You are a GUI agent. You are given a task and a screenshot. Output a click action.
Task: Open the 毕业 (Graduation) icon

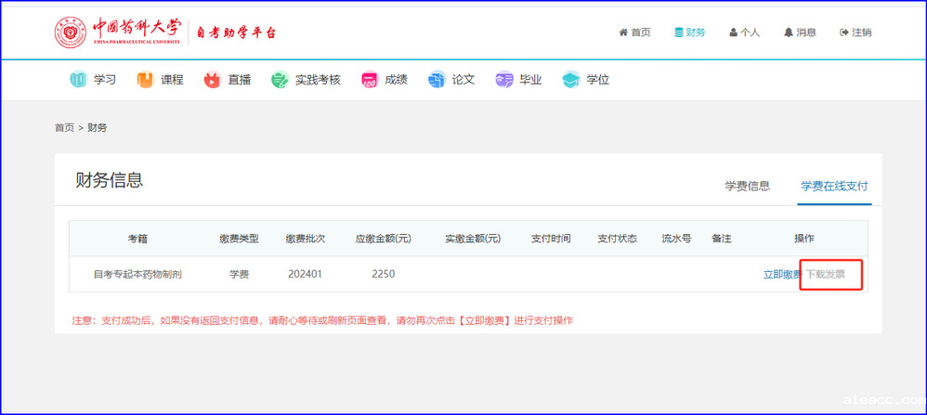click(504, 80)
